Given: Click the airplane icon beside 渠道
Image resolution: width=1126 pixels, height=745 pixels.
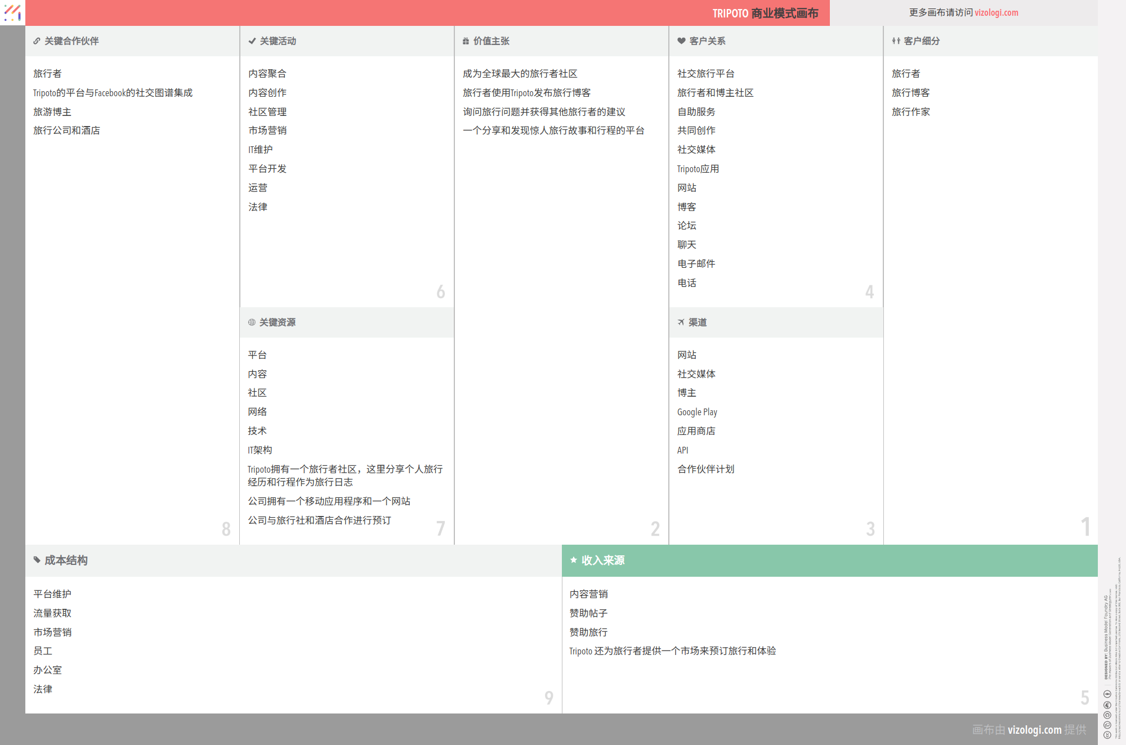Looking at the screenshot, I should tap(681, 322).
